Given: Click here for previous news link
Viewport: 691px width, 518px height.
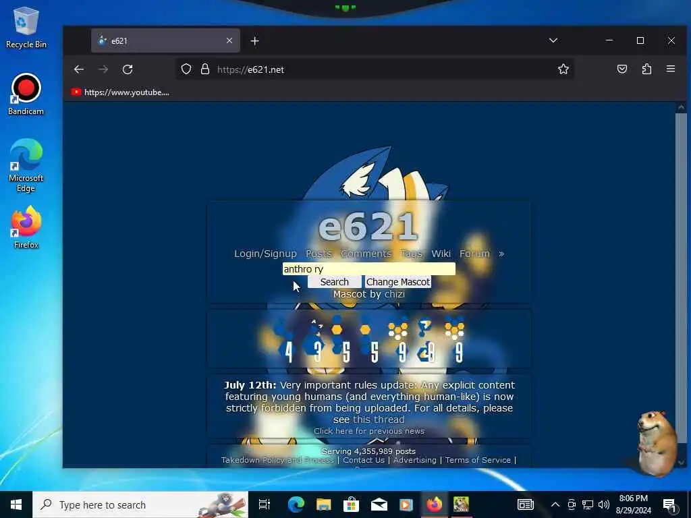Looking at the screenshot, I should pos(369,431).
